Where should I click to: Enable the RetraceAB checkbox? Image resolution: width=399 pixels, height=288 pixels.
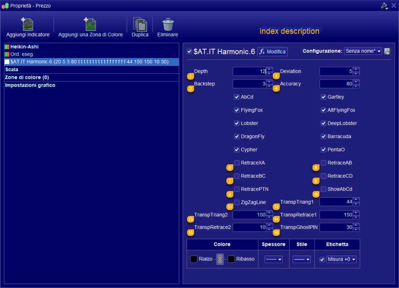[x=324, y=162]
